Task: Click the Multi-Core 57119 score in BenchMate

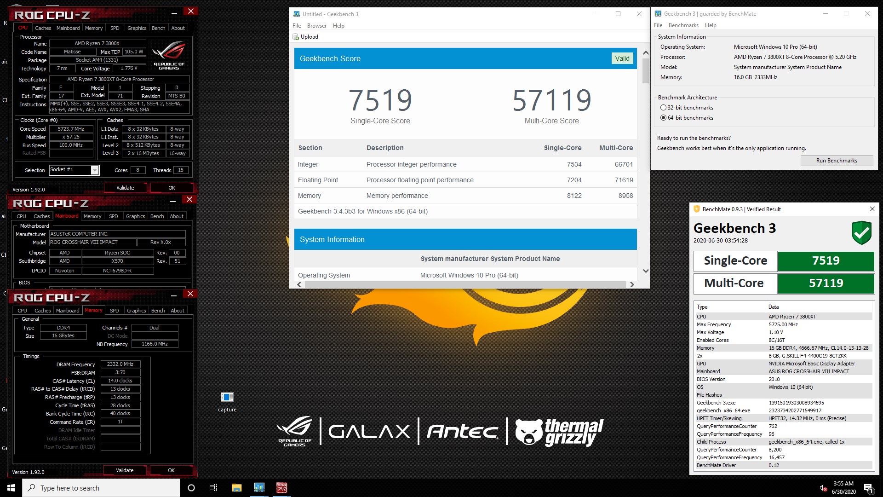Action: coord(826,283)
